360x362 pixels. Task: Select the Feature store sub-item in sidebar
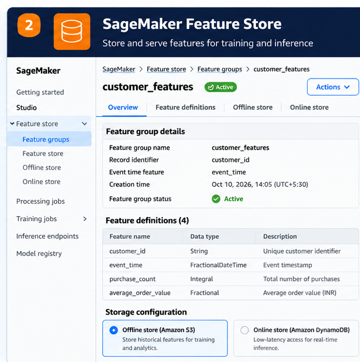pos(43,154)
